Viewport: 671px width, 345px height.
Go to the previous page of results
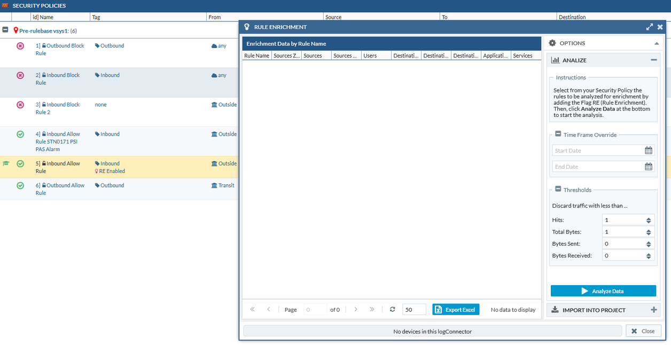(x=269, y=309)
